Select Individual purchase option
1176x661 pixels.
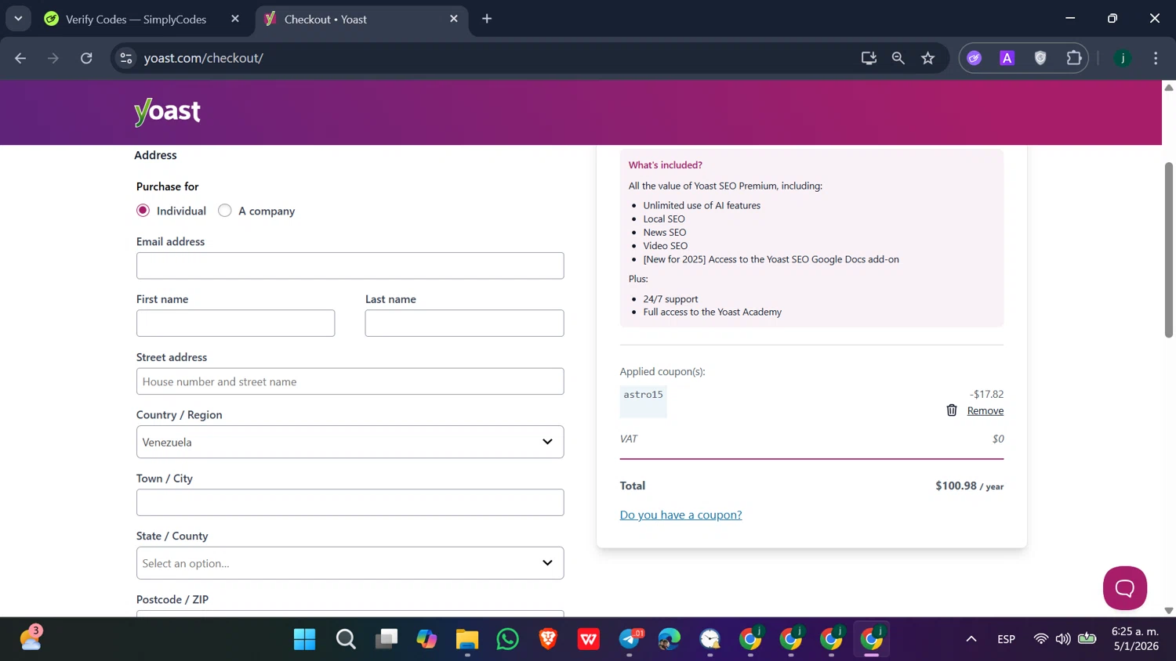[x=143, y=211]
